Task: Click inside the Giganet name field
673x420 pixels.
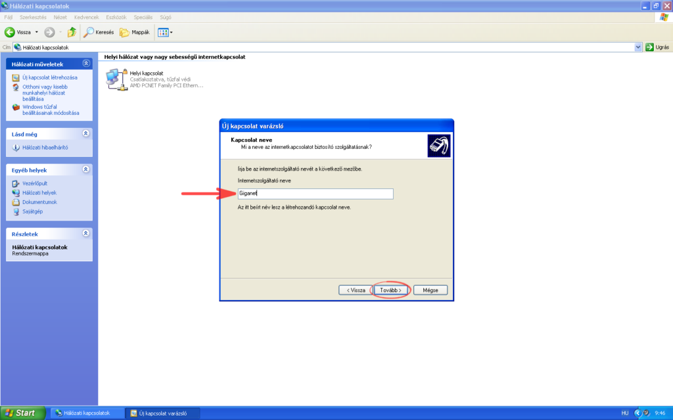Action: coord(315,194)
